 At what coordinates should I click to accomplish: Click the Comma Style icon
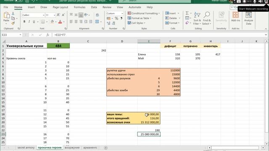[121, 18]
